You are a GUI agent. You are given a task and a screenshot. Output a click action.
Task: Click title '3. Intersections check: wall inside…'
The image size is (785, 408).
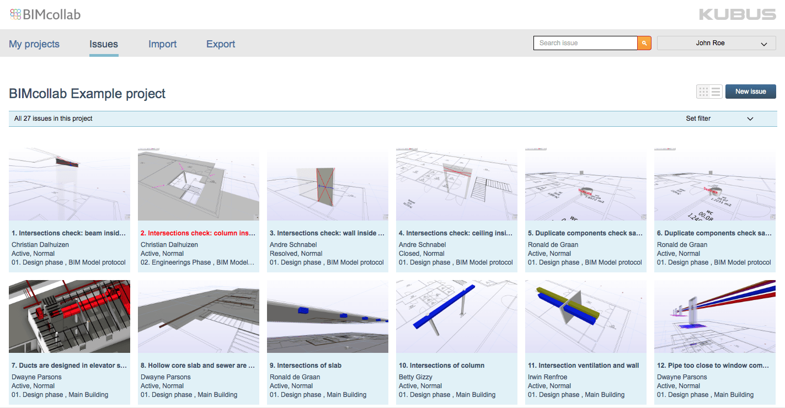tap(327, 233)
